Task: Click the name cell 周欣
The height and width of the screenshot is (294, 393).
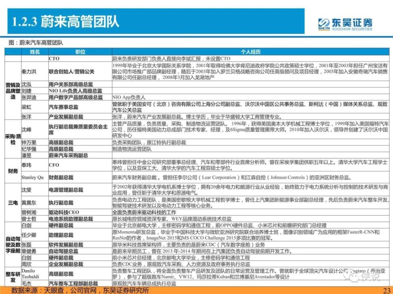Action: pyautogui.click(x=35, y=264)
